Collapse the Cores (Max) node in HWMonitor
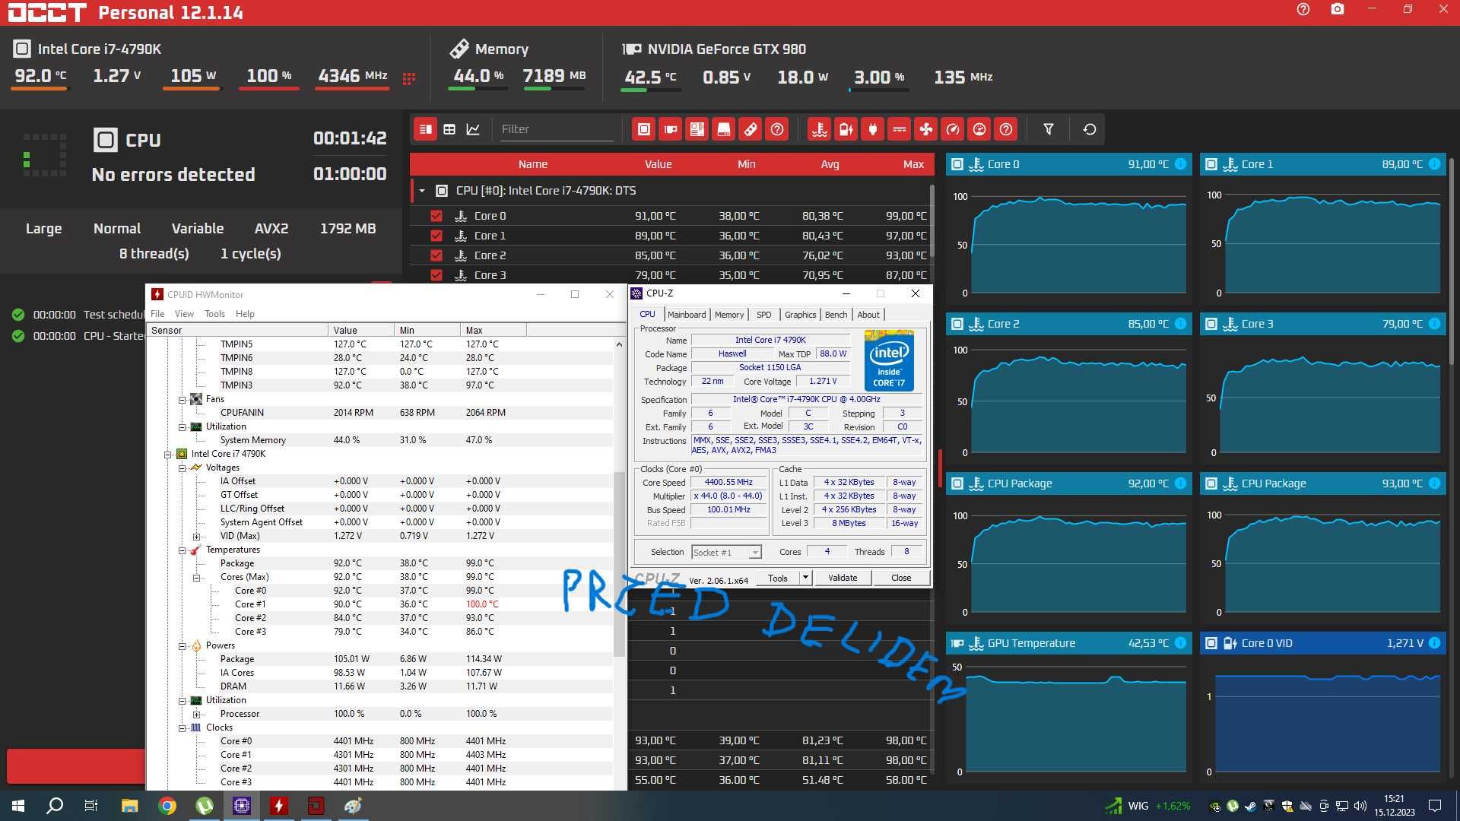Image resolution: width=1460 pixels, height=821 pixels. click(x=197, y=578)
